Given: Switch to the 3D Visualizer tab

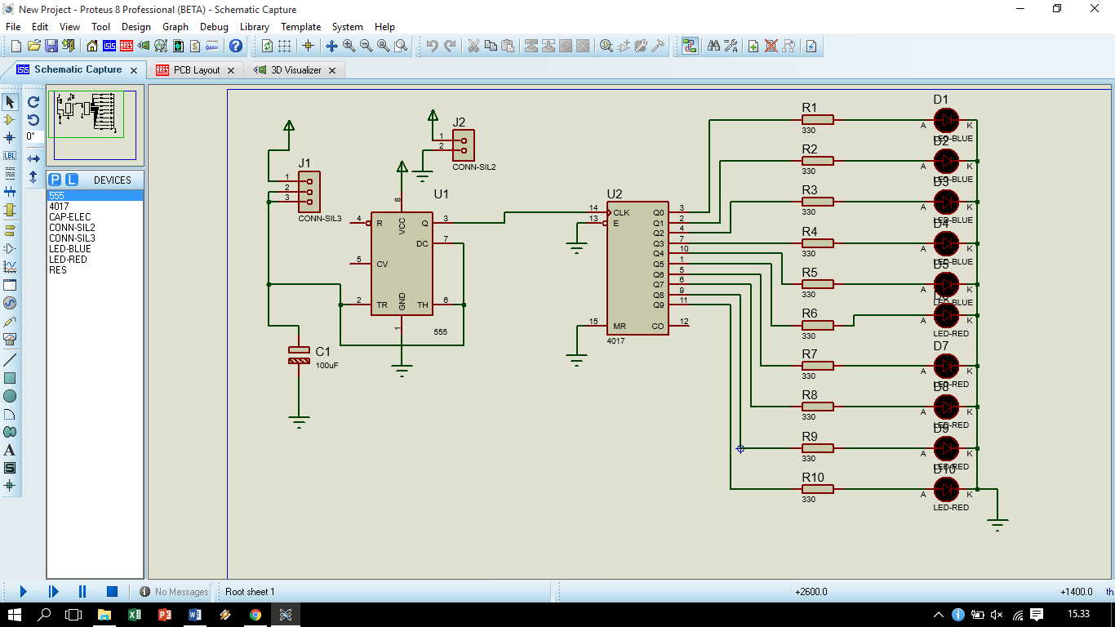Looking at the screenshot, I should point(296,70).
